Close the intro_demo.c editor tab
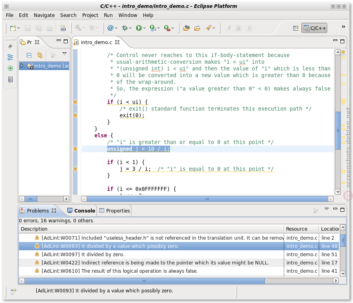The height and width of the screenshot is (303, 353). [x=117, y=42]
